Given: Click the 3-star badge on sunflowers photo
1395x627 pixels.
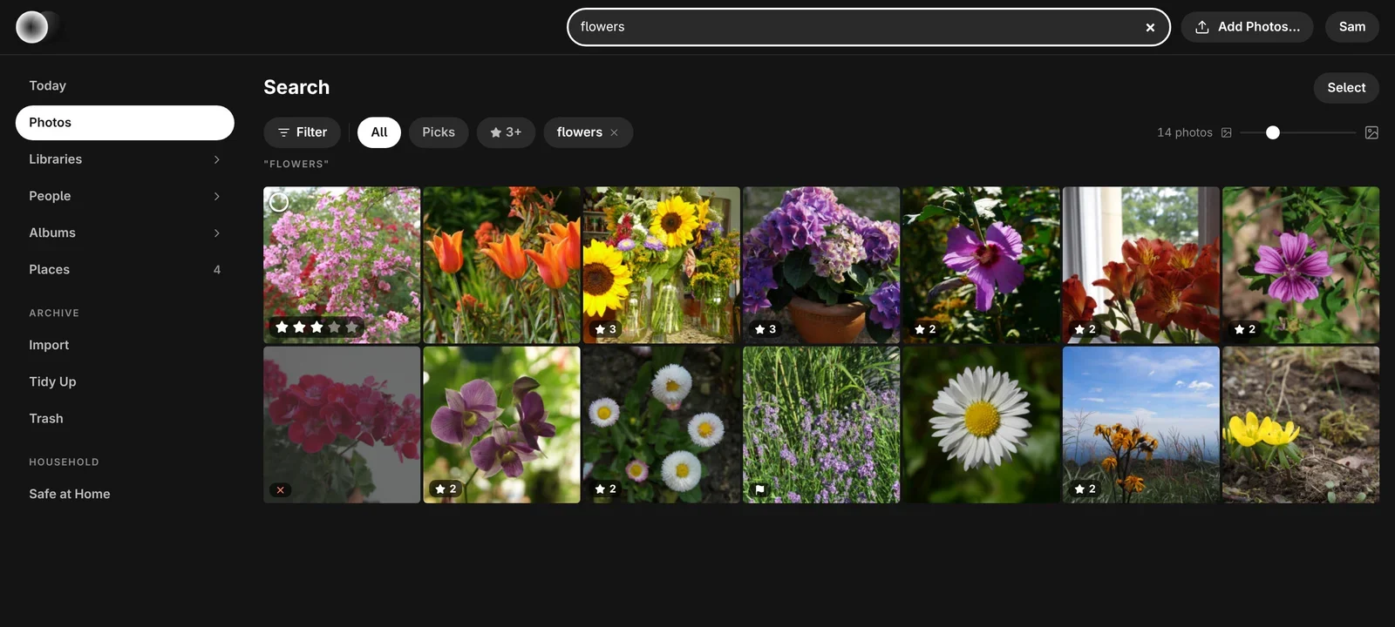Looking at the screenshot, I should point(606,329).
